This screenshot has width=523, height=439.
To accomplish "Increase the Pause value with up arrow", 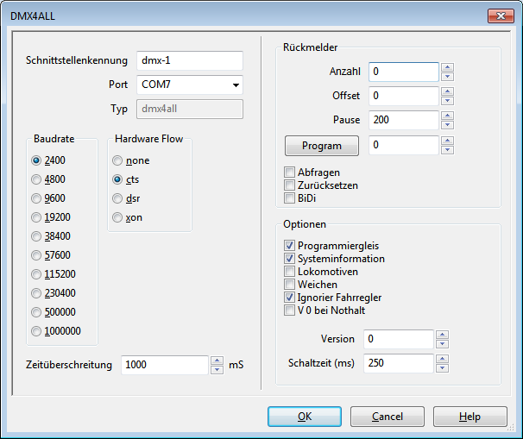I will click(447, 116).
